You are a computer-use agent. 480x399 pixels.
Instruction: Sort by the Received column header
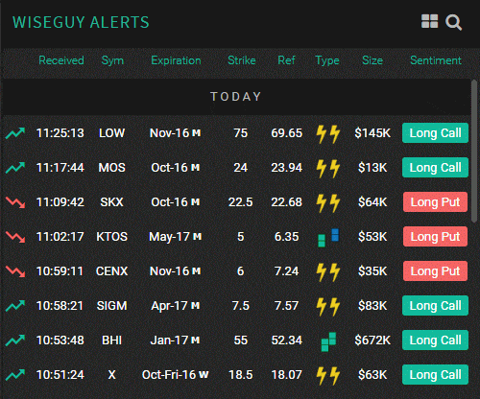[x=61, y=60]
